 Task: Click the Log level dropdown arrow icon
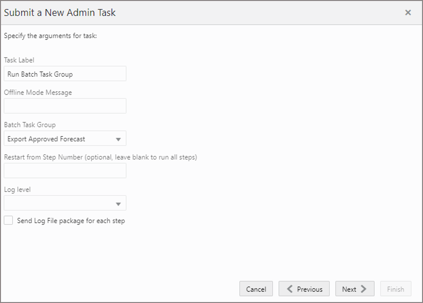[x=119, y=203]
